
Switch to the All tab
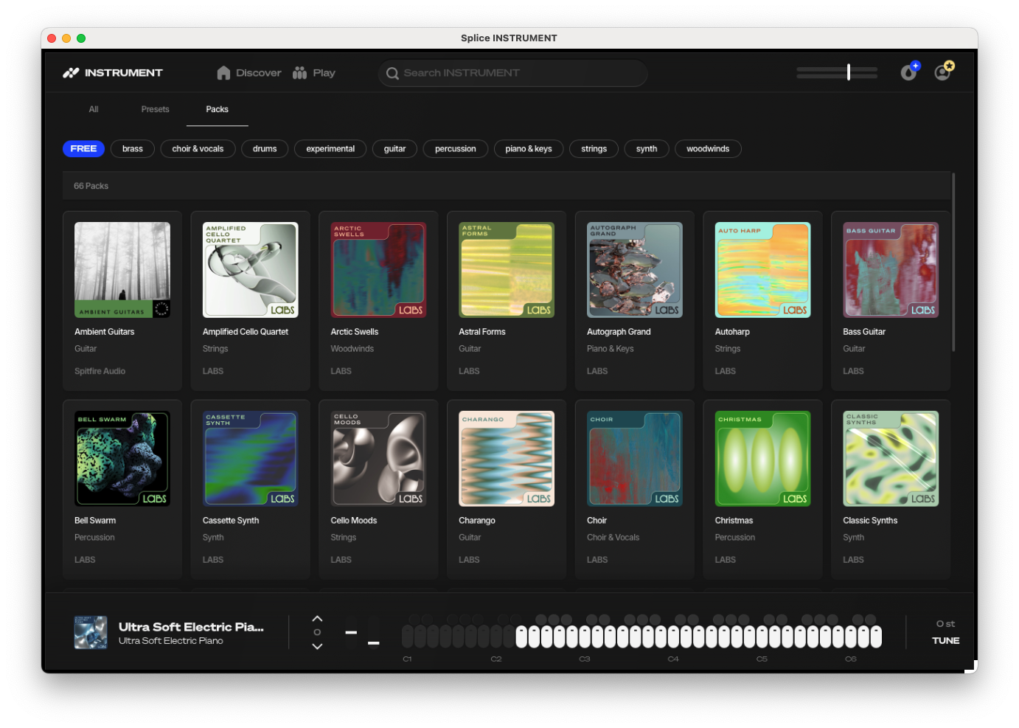click(x=94, y=109)
